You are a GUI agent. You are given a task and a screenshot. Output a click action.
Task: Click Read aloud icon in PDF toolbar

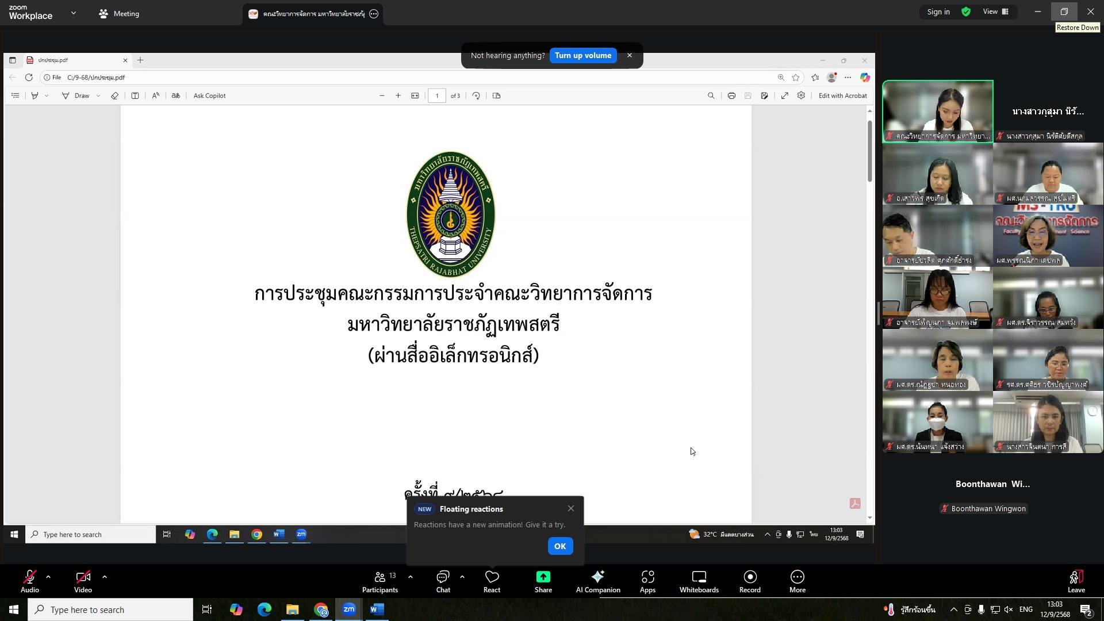click(x=156, y=96)
